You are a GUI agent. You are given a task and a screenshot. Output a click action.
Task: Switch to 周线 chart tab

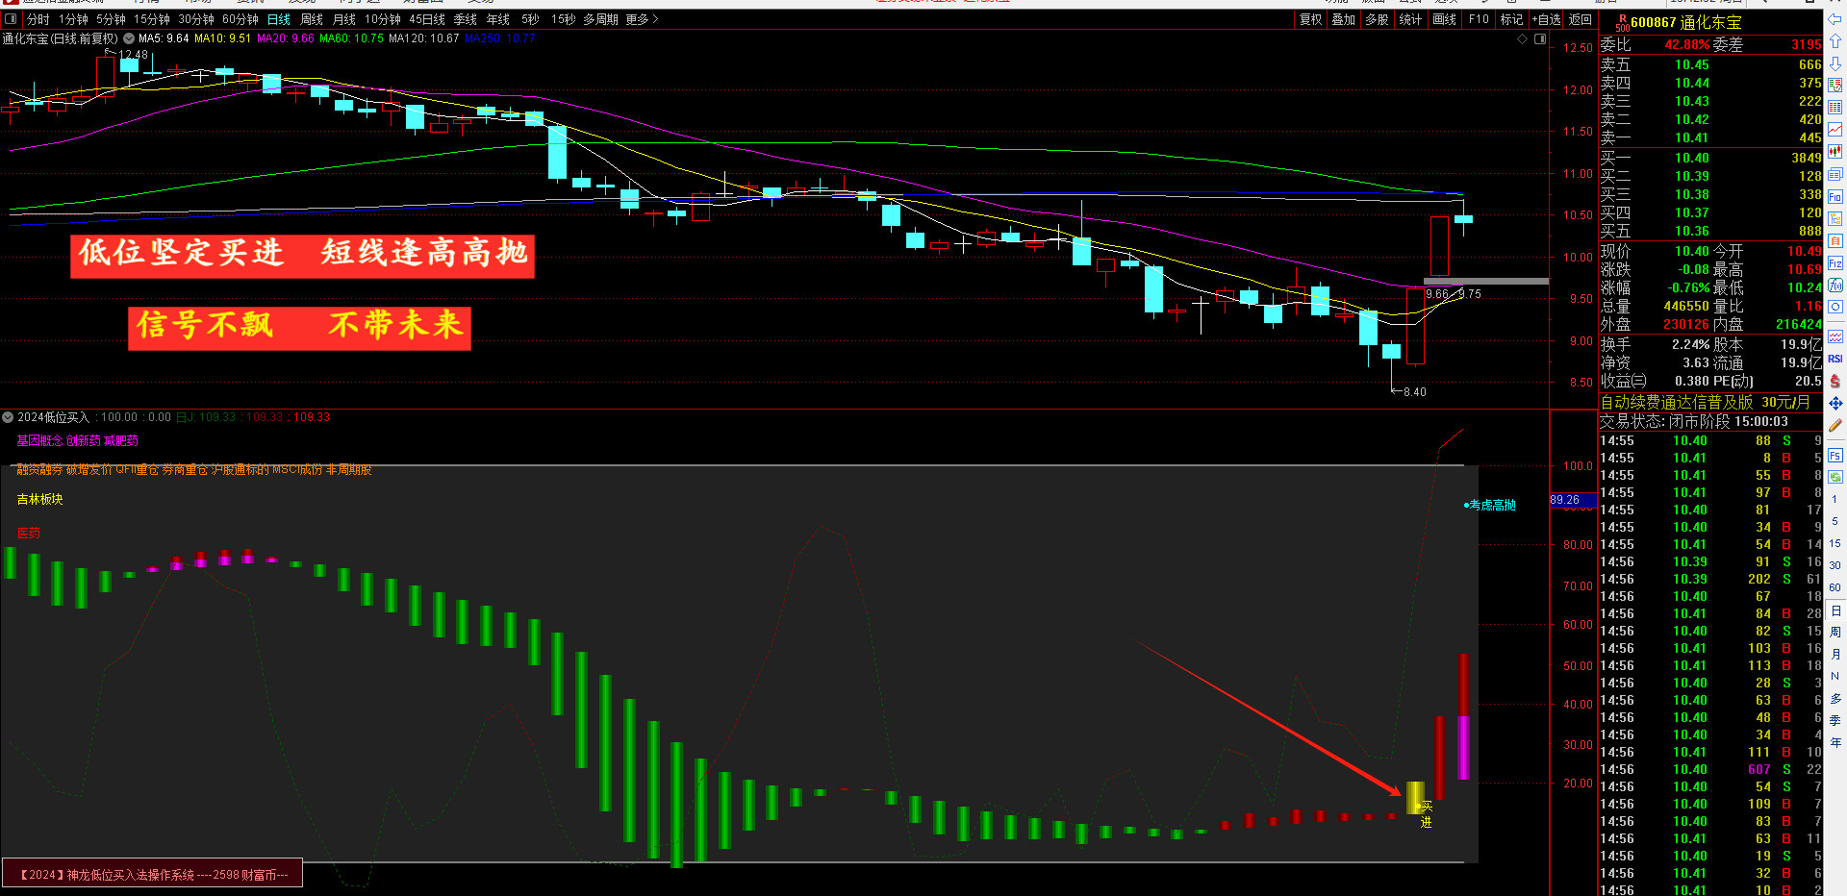(312, 19)
